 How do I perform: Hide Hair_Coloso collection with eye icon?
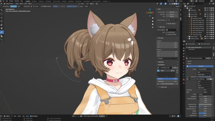click(x=209, y=16)
